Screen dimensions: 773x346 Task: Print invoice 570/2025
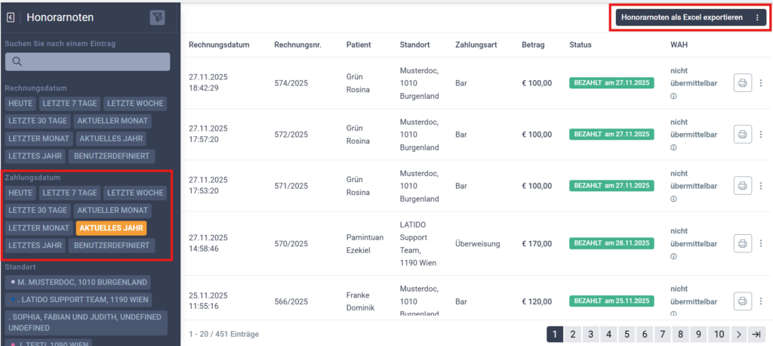point(742,243)
